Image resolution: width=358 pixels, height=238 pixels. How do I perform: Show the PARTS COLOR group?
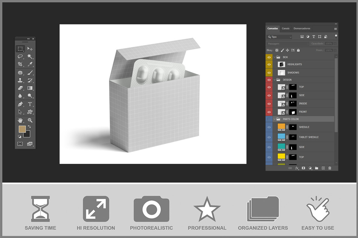click(269, 119)
